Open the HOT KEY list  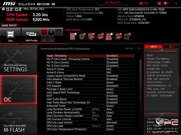(129, 48)
